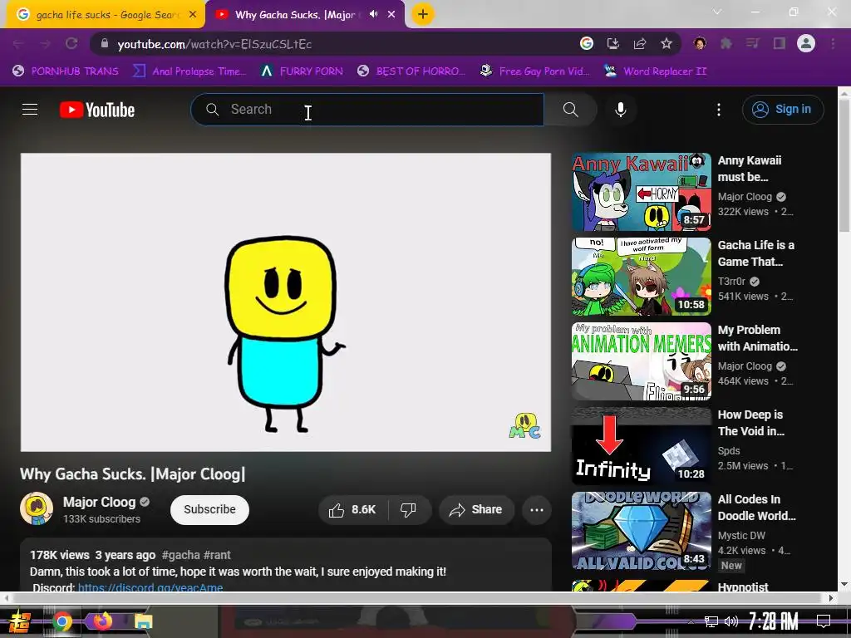The height and width of the screenshot is (638, 851).
Task: Open the #rant hashtag link
Action: 217,555
